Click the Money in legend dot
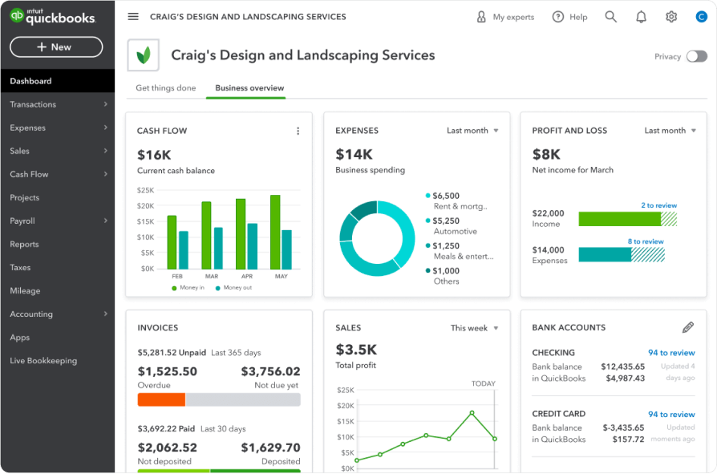The image size is (717, 474). [x=174, y=288]
